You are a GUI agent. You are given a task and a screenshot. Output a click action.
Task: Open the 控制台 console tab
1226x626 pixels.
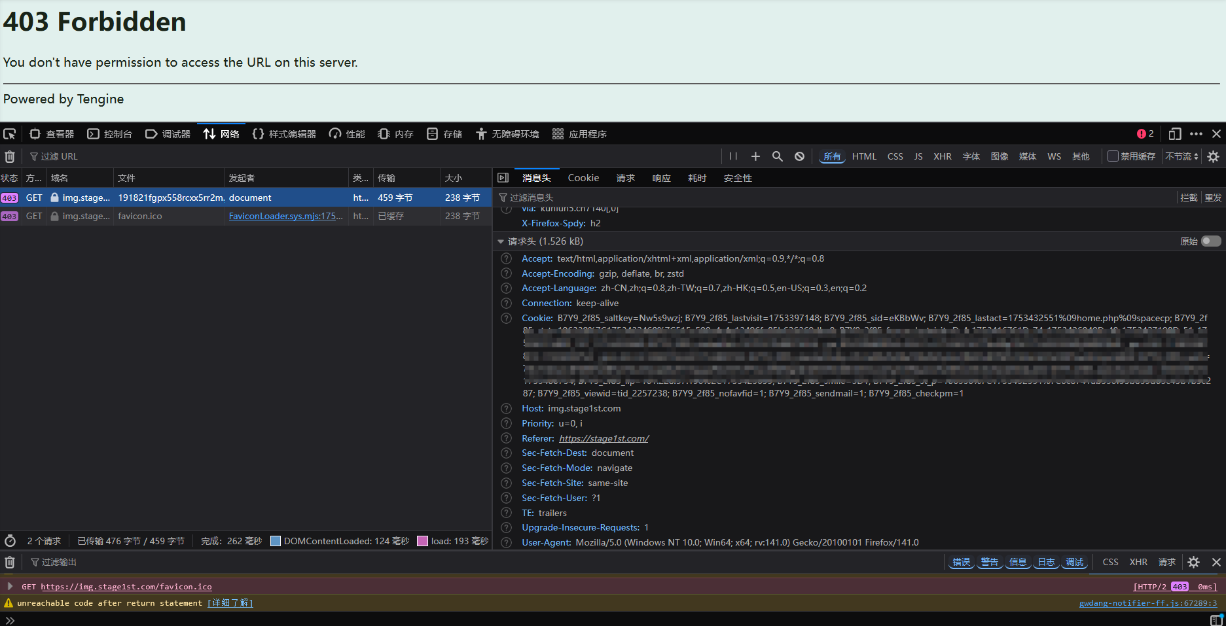click(110, 134)
